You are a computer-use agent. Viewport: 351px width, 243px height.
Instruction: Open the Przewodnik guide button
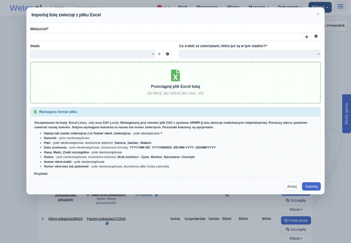click(335, 26)
